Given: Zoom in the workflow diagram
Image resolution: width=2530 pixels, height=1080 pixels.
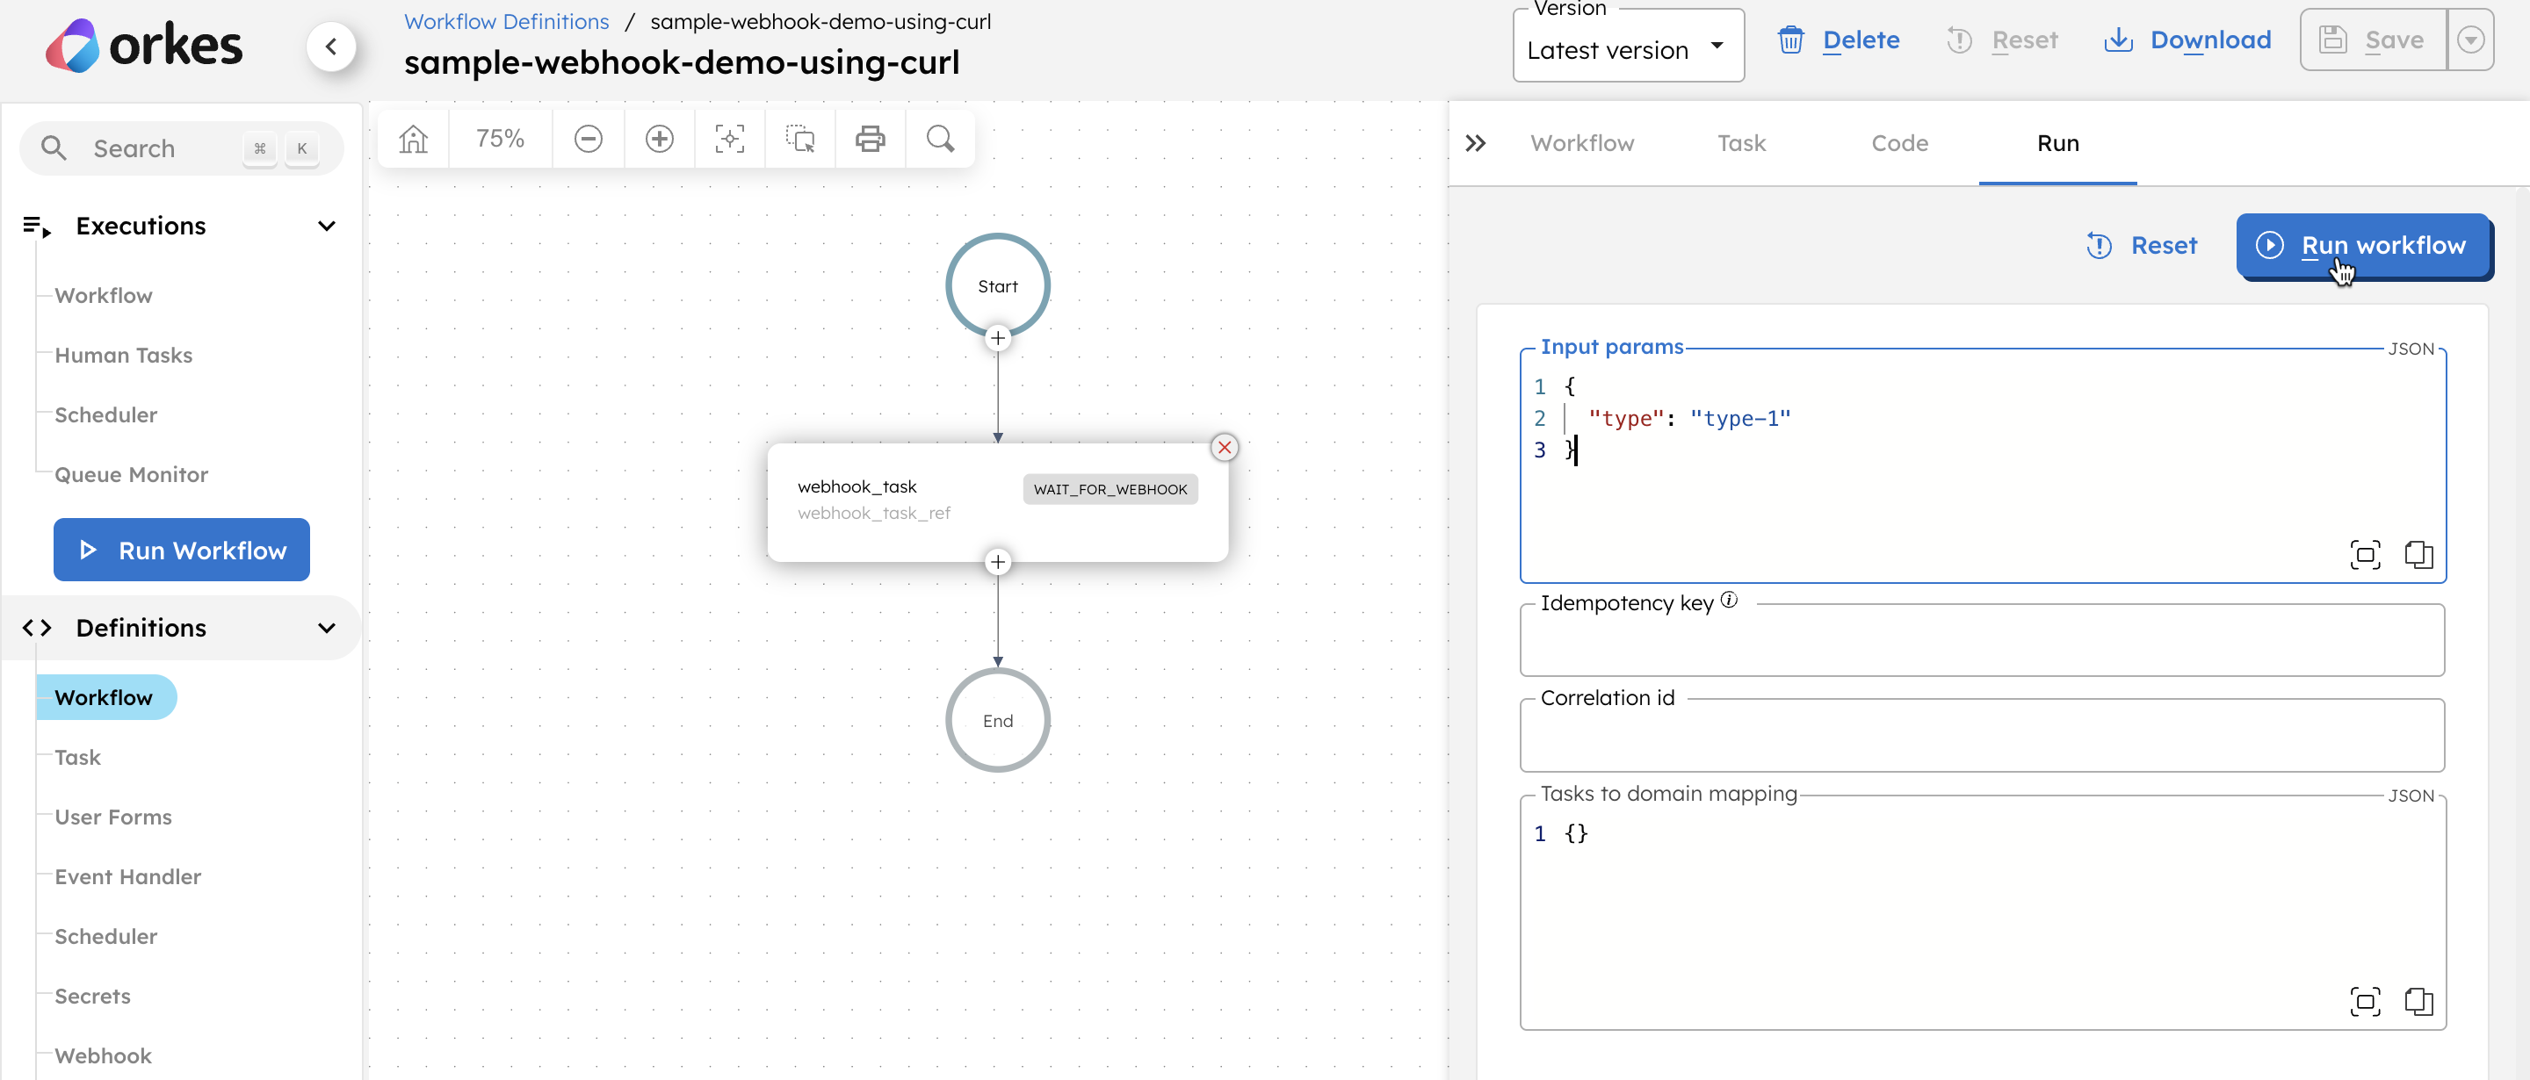Looking at the screenshot, I should point(659,139).
